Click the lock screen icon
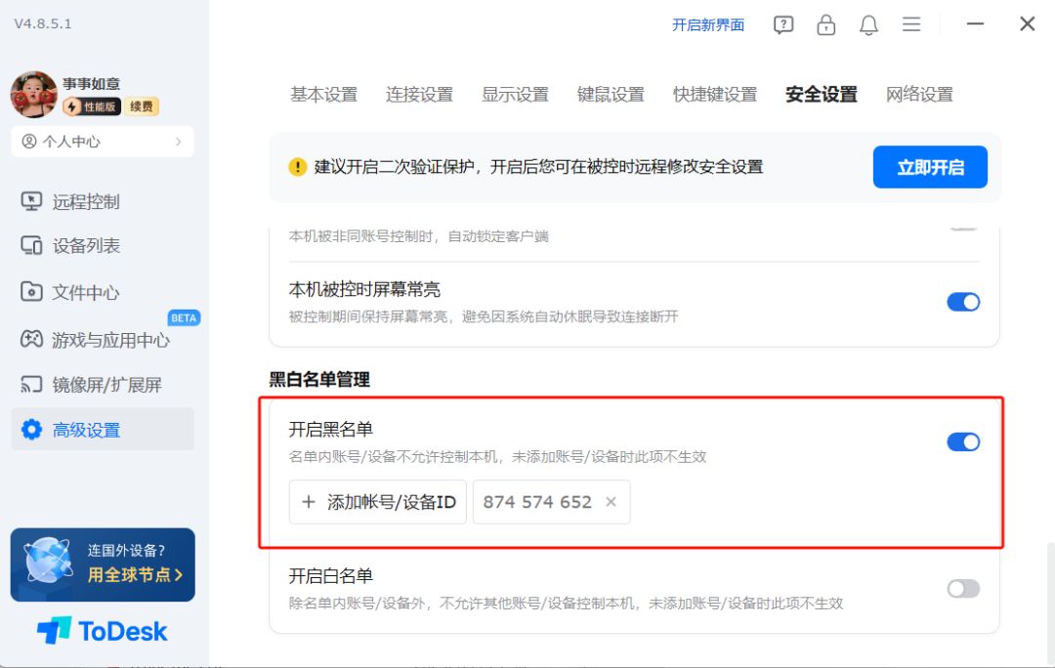This screenshot has width=1055, height=668. pyautogui.click(x=826, y=24)
